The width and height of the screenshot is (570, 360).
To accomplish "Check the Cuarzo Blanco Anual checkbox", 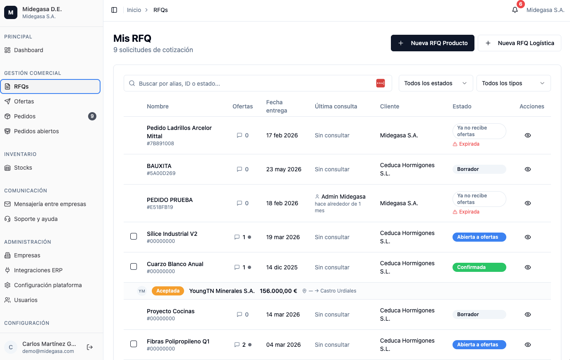I will click(134, 266).
